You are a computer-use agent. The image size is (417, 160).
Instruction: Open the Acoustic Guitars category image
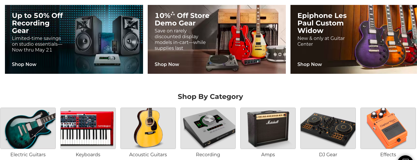point(148,128)
